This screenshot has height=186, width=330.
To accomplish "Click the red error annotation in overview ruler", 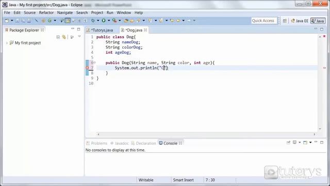I will tap(324, 68).
